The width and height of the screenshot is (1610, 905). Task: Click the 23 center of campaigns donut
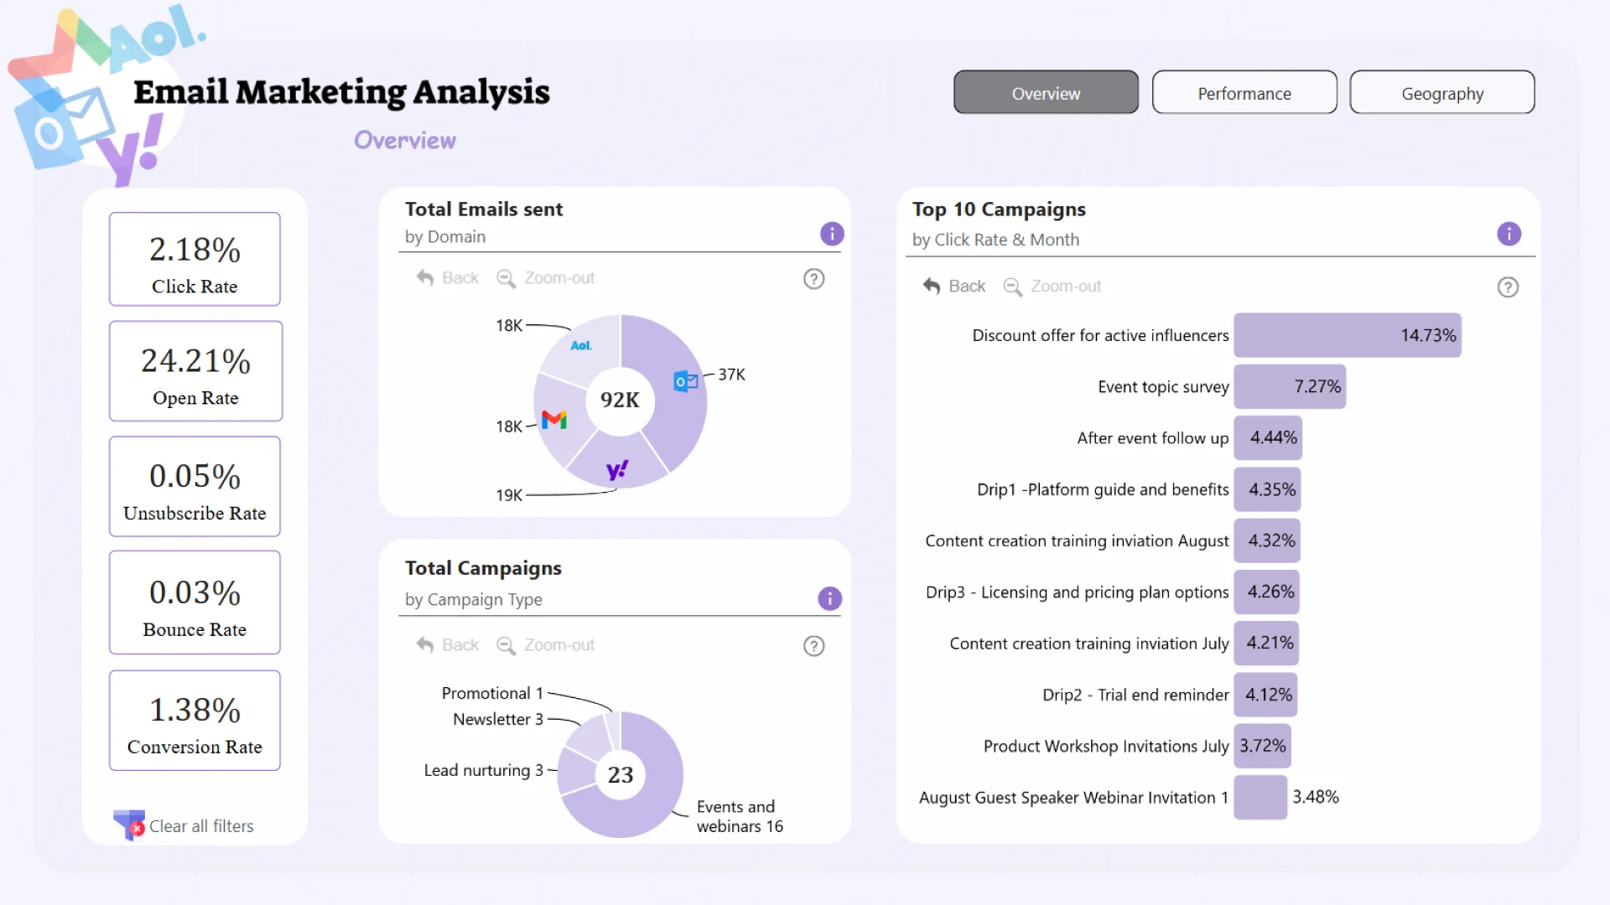click(x=621, y=775)
